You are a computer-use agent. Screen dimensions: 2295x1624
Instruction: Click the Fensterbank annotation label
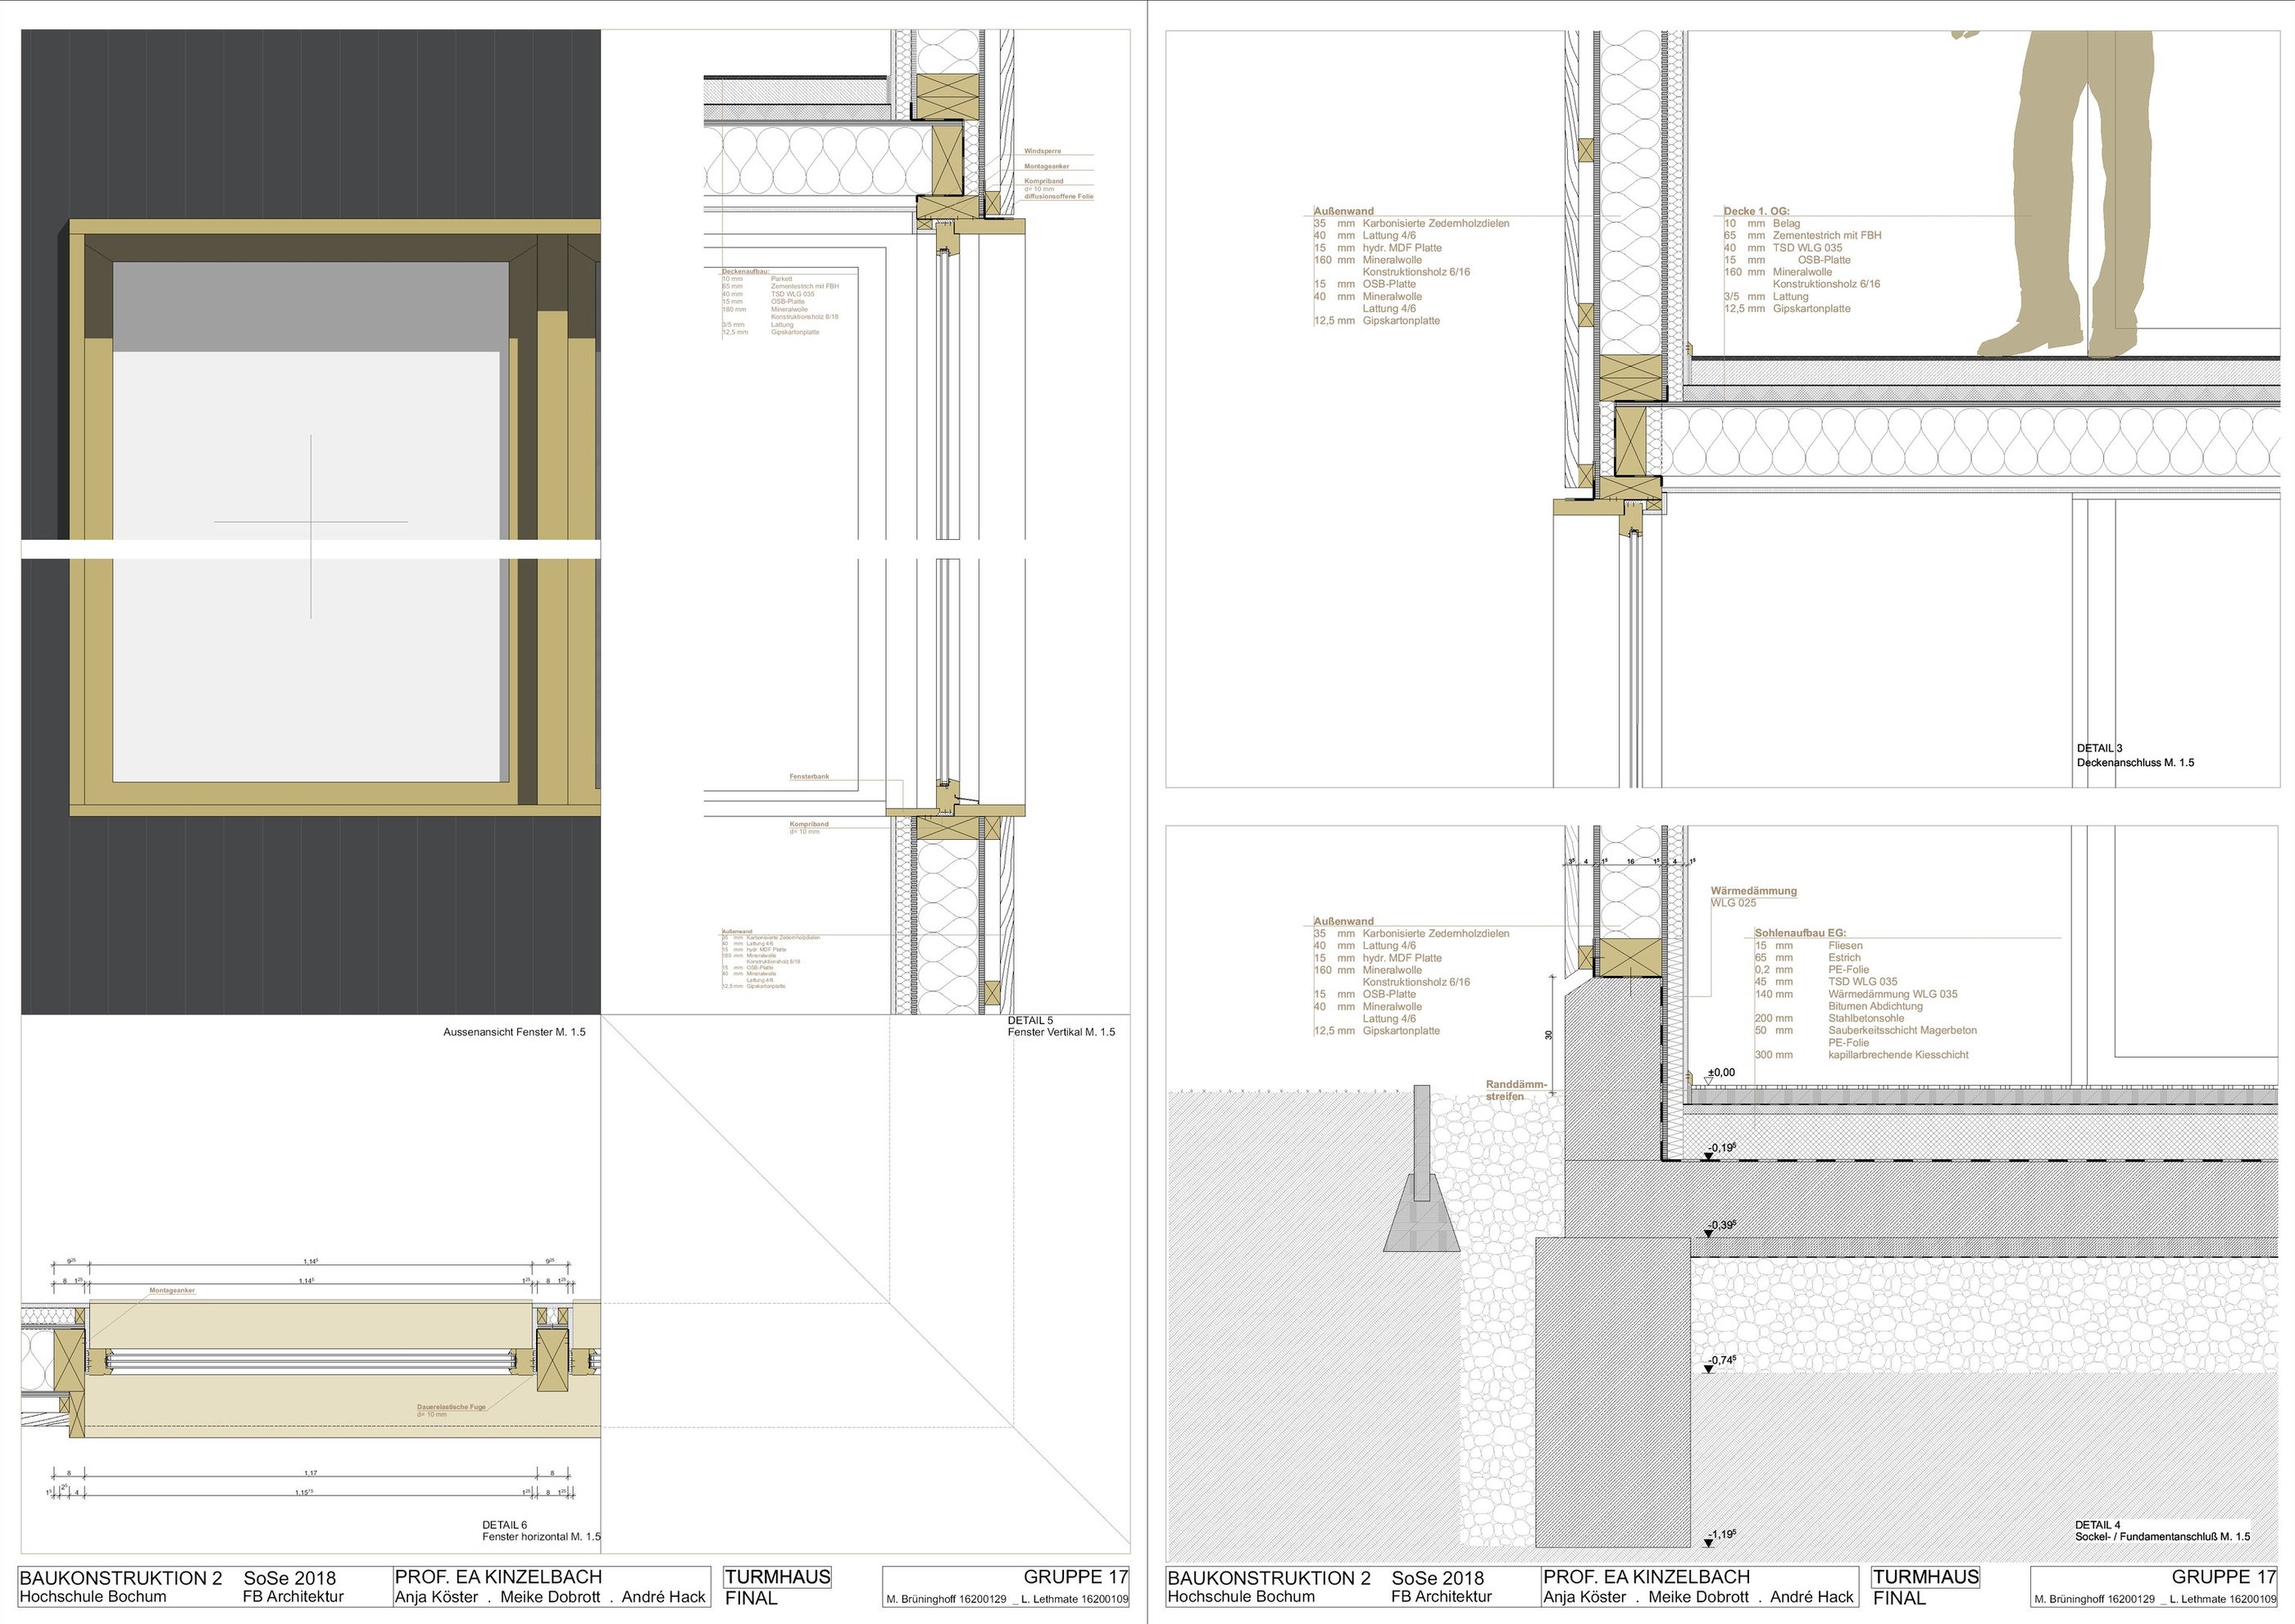(x=808, y=777)
